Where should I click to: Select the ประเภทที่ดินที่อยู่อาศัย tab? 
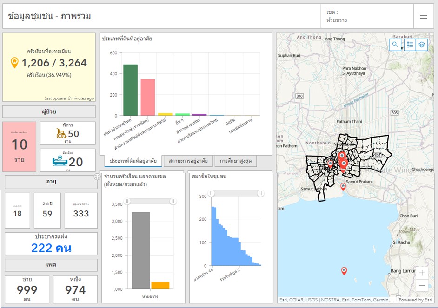132,161
